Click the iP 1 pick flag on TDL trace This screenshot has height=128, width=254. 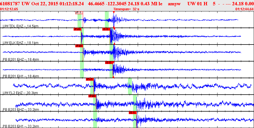79,13
